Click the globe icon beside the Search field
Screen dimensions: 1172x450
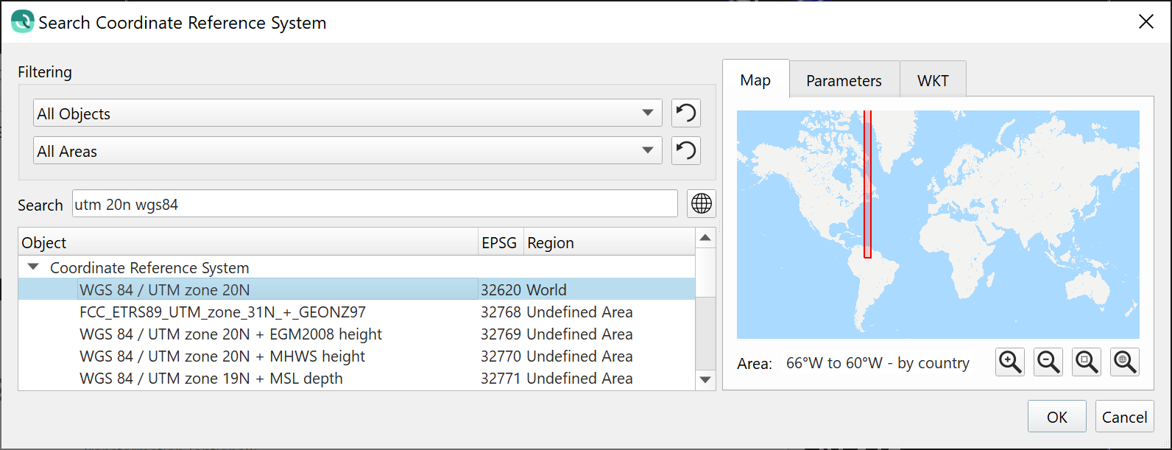point(702,203)
